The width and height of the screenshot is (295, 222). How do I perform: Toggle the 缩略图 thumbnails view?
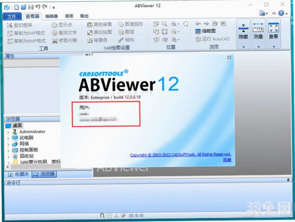[x=205, y=31]
